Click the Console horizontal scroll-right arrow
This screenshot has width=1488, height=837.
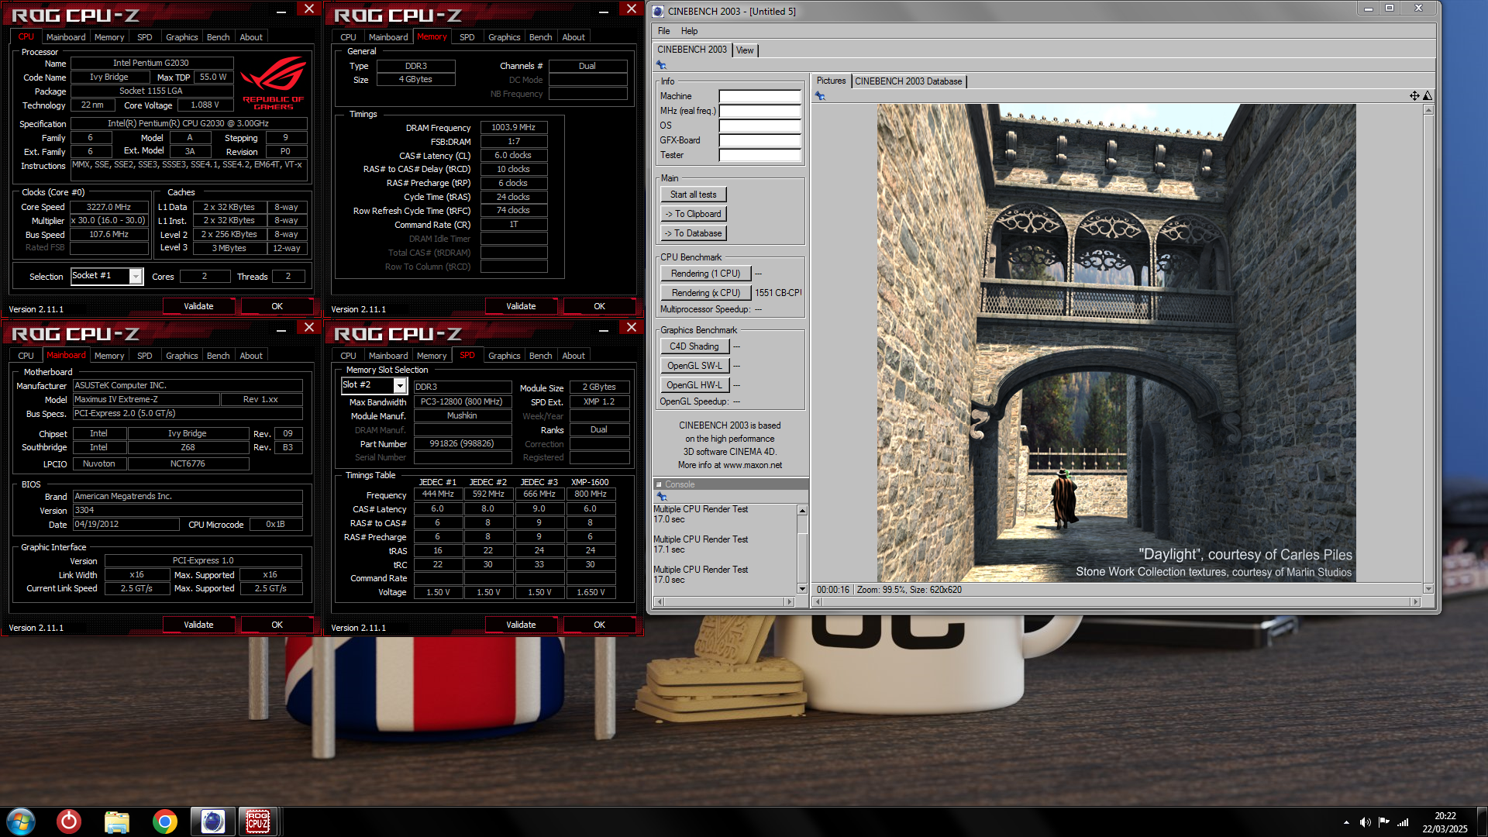[790, 601]
